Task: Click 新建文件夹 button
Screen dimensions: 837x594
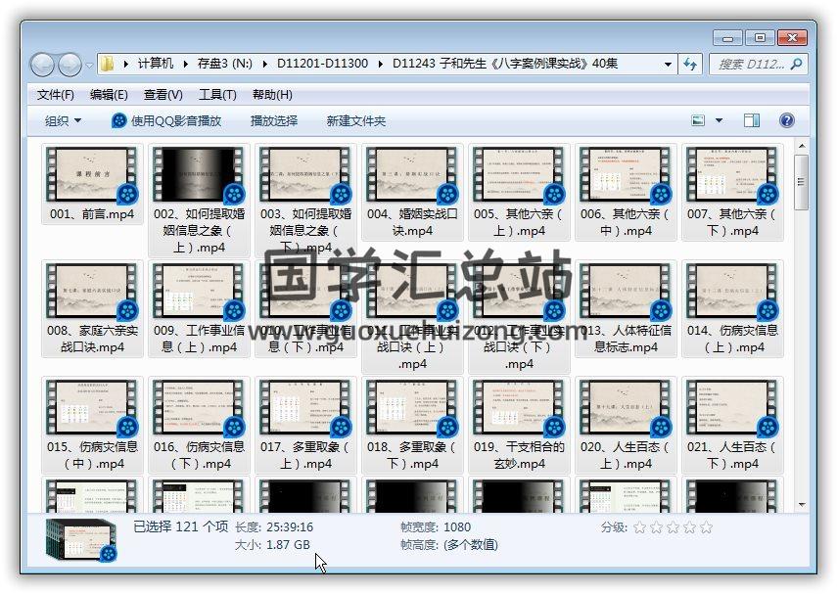Action: point(356,120)
